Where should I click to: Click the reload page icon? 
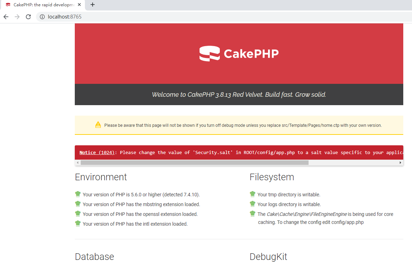28,16
